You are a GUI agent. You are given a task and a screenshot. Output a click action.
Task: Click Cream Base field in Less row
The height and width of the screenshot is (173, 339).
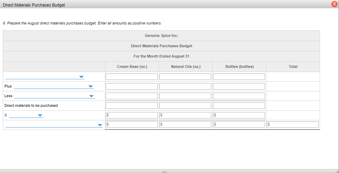[132, 96]
